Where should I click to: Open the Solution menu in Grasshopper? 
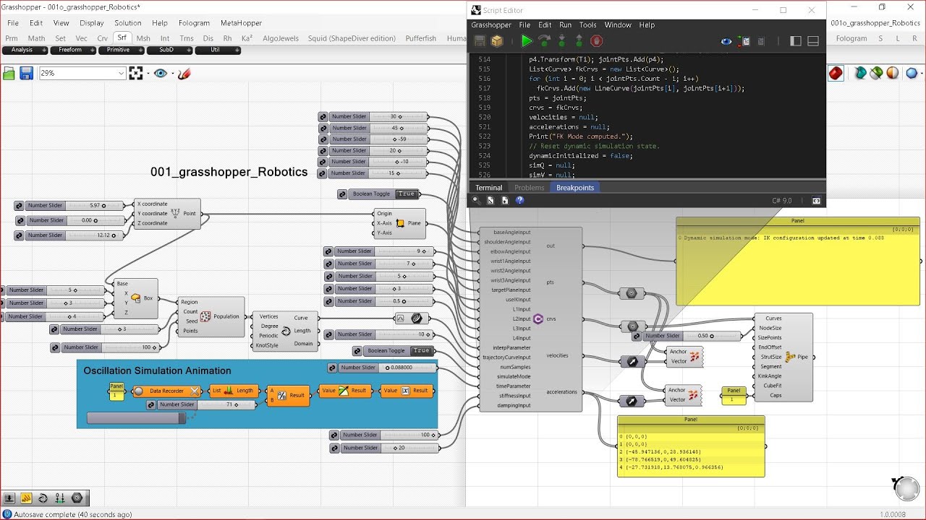[127, 23]
